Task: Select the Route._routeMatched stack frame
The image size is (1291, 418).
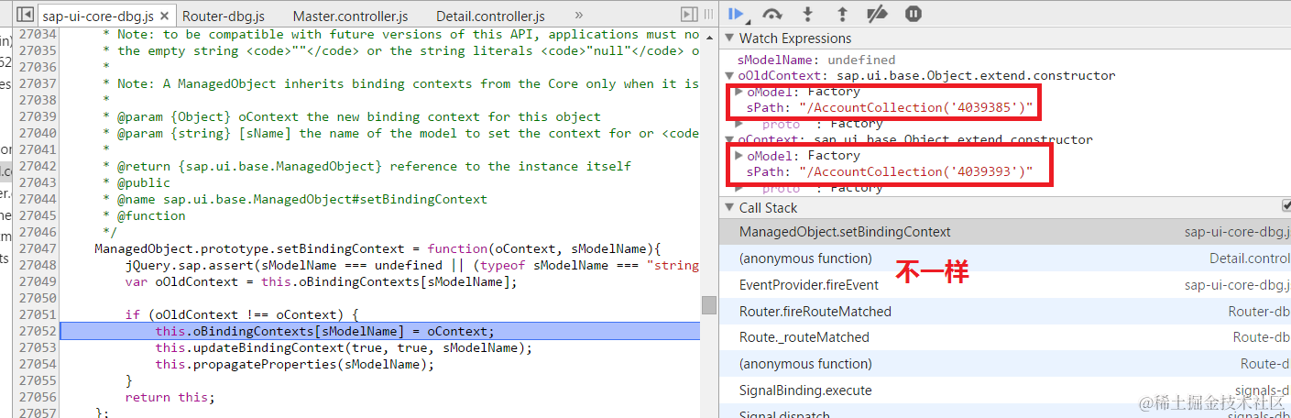Action: 1004,337
